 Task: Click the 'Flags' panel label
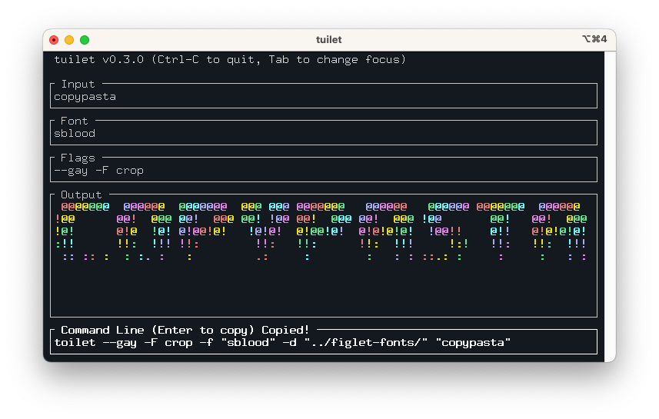(x=78, y=158)
